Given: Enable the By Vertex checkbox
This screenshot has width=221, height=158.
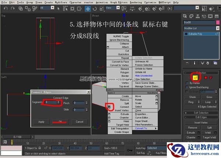Looking at the screenshot, I should tap(187, 83).
